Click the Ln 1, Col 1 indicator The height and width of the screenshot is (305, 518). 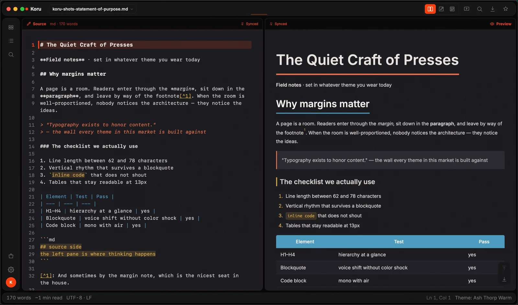tap(438, 298)
